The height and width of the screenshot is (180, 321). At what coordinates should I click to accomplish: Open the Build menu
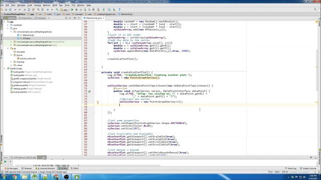(x=55, y=5)
